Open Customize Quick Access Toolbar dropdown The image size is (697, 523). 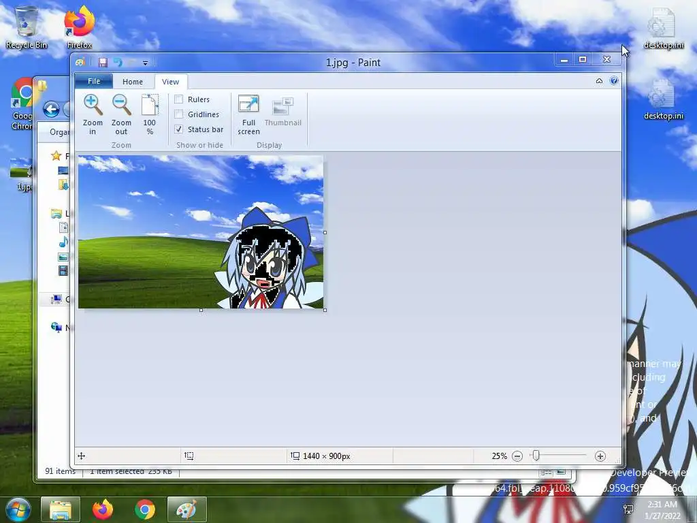pyautogui.click(x=146, y=63)
